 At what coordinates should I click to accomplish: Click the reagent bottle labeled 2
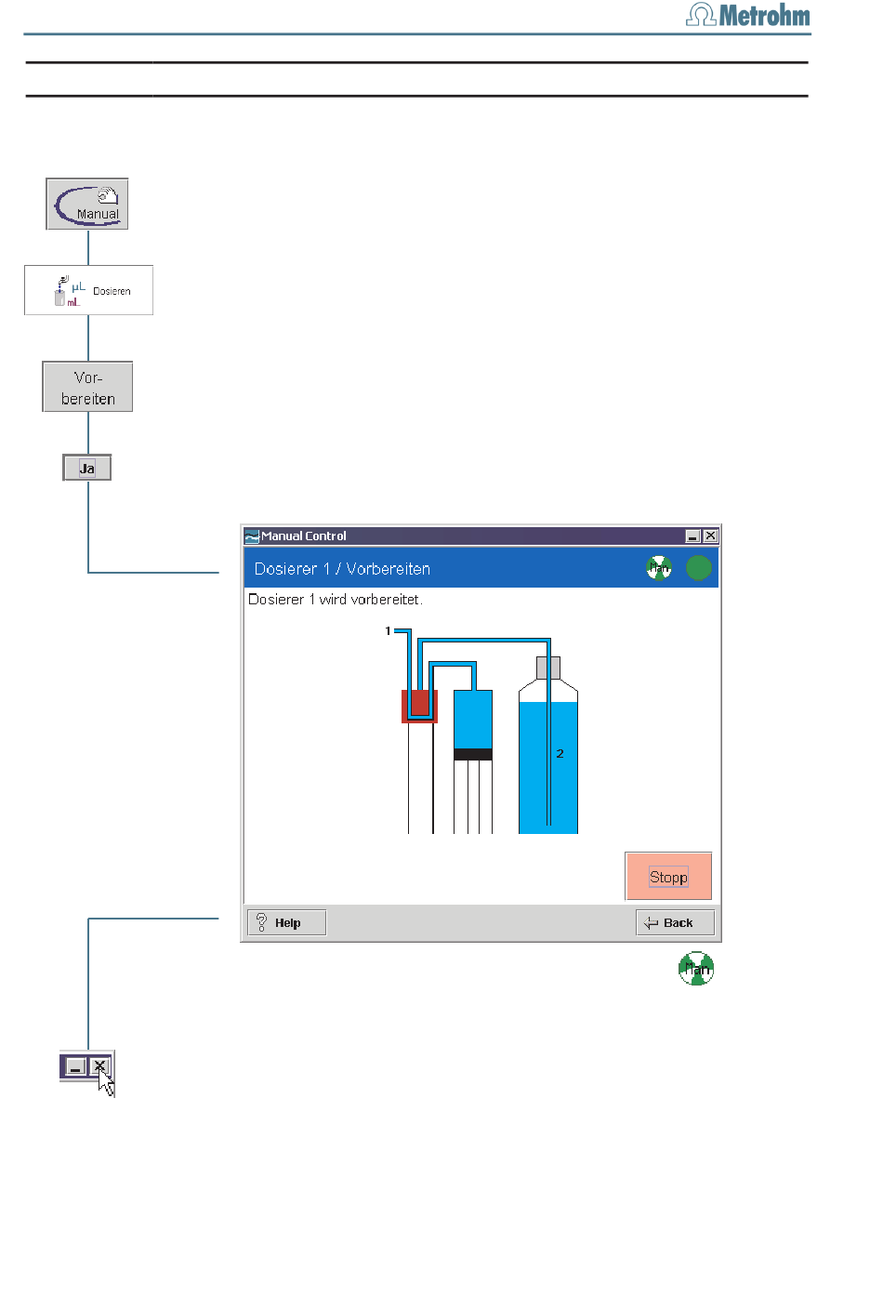548,746
